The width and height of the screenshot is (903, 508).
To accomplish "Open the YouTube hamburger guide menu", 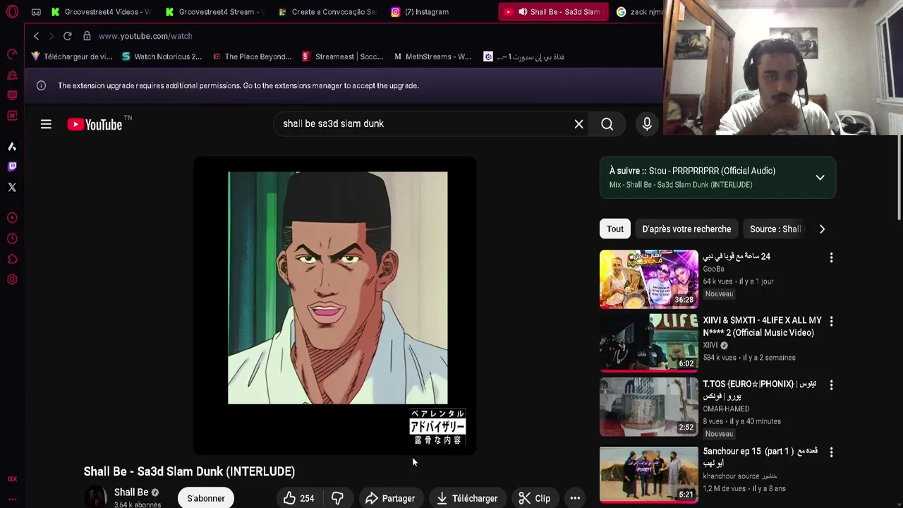I will (x=46, y=124).
